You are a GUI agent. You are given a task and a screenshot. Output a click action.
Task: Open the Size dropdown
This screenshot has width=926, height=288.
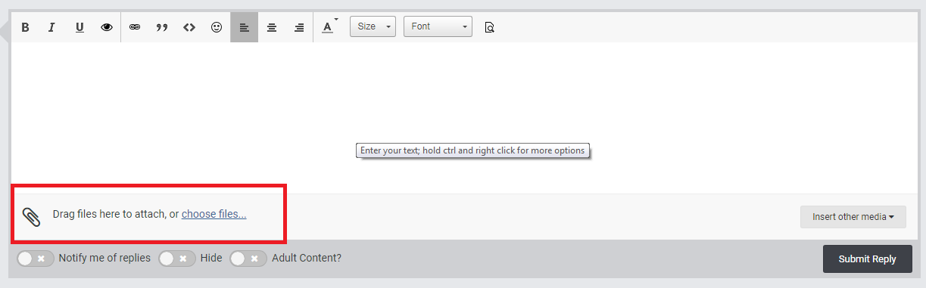click(373, 26)
